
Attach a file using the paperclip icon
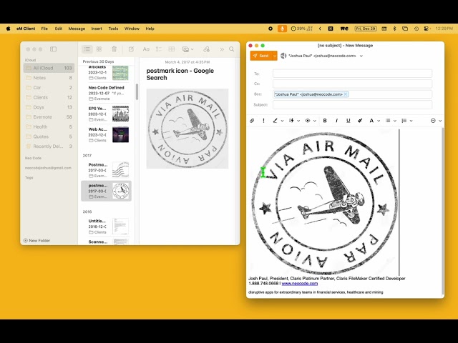click(252, 121)
